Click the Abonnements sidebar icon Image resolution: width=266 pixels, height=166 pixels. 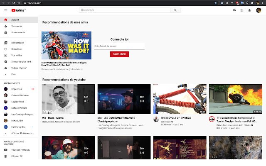pyautogui.click(x=5, y=32)
